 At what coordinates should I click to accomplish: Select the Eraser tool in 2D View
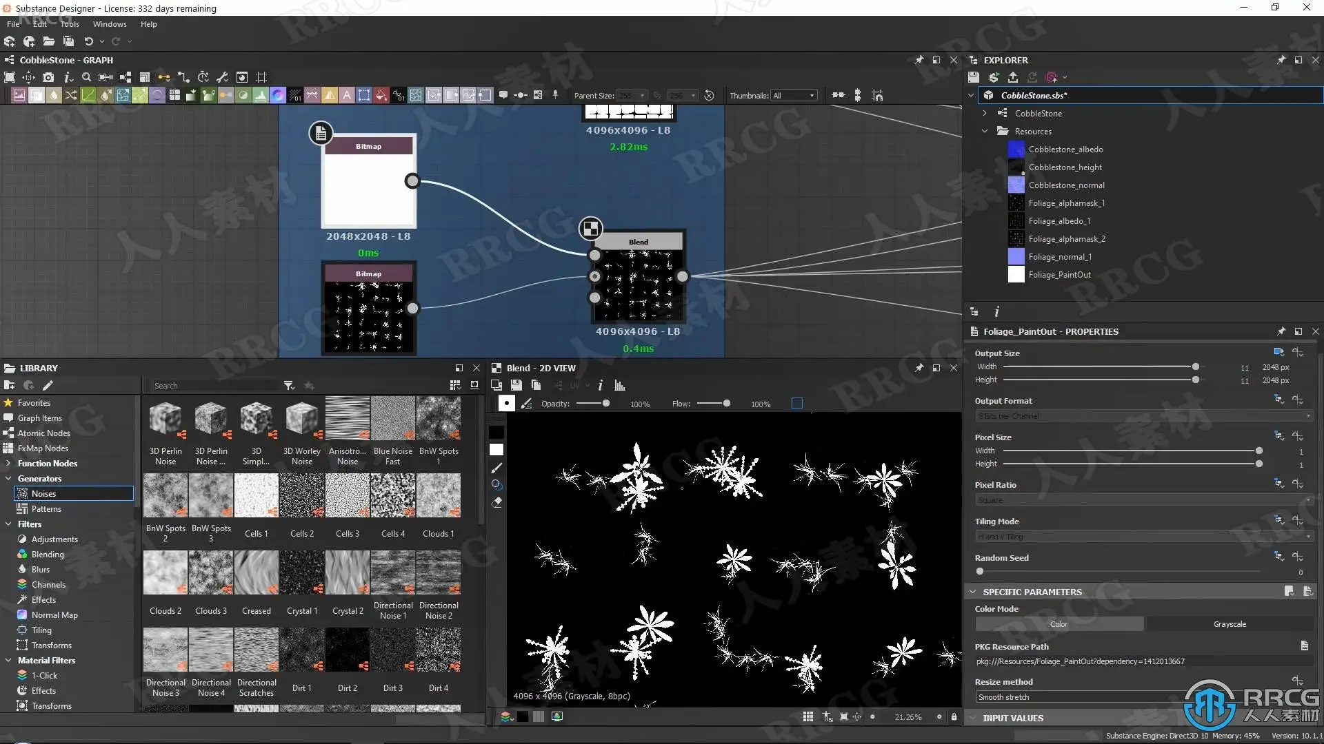496,503
